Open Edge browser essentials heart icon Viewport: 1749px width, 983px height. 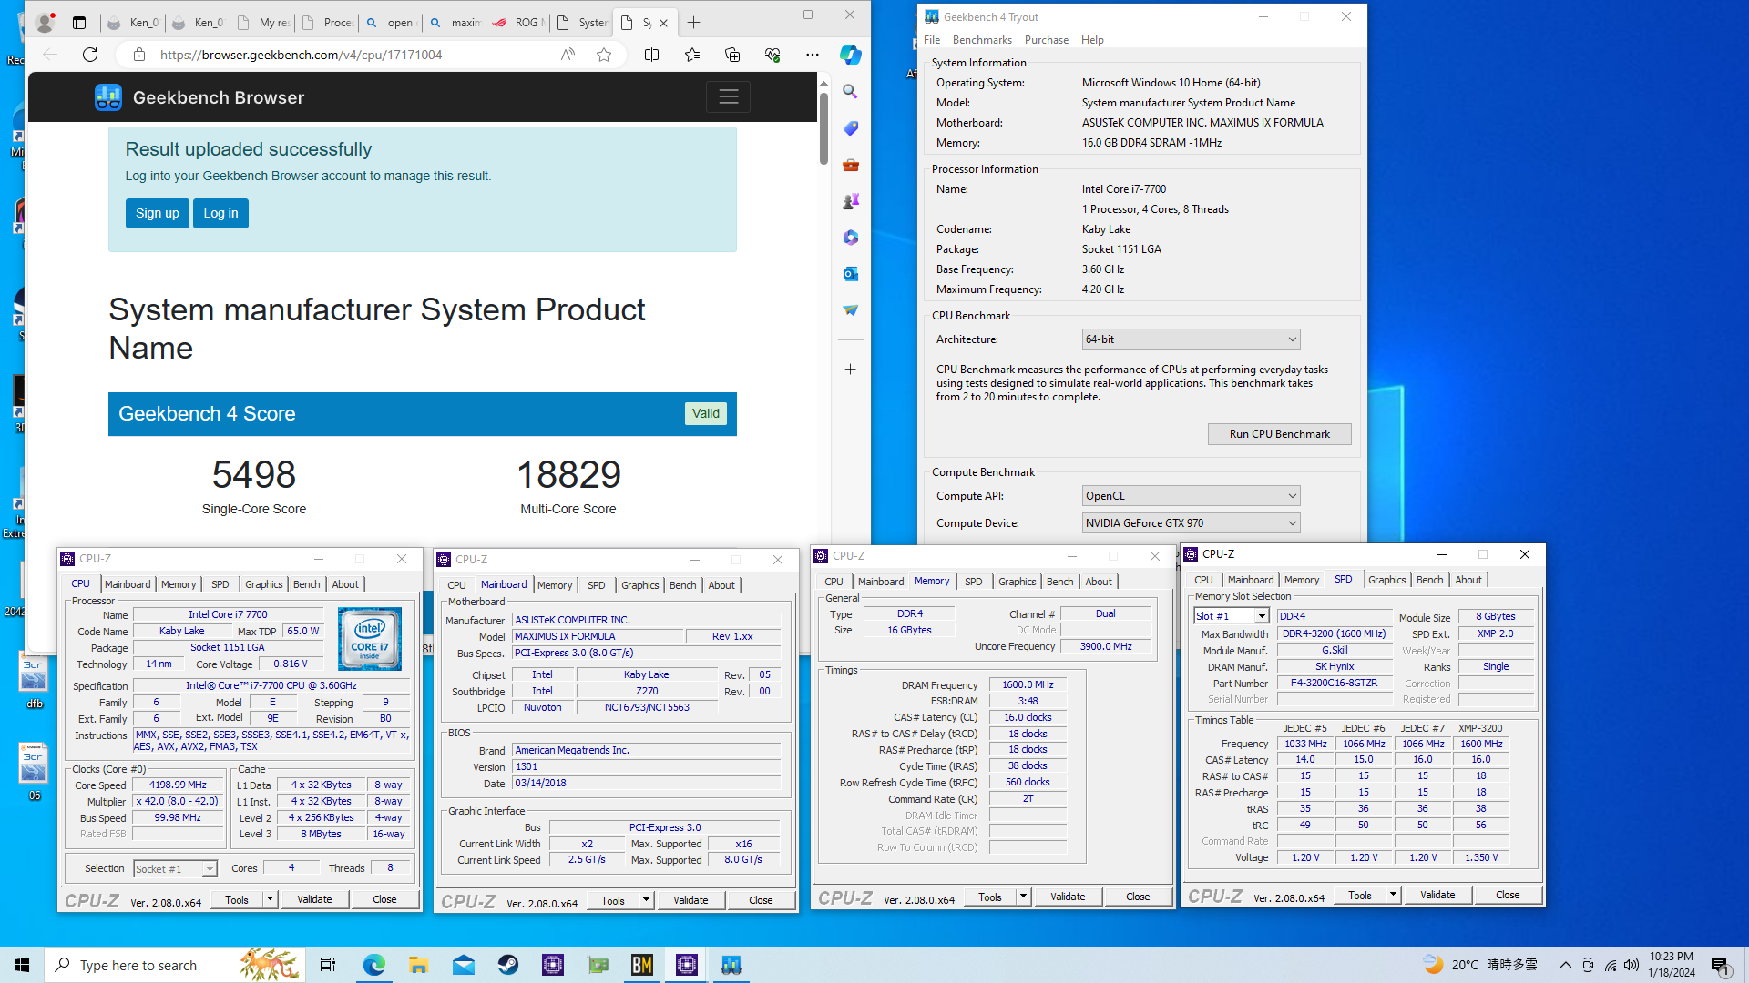[x=772, y=55]
